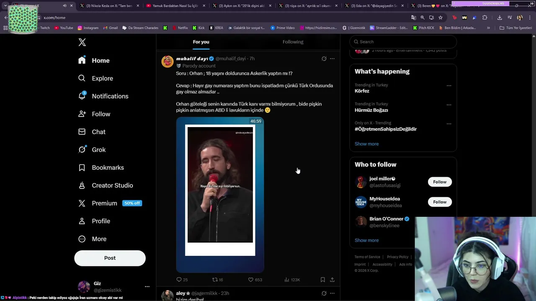The height and width of the screenshot is (301, 536).
Task: Open more options on aley post
Action: [332, 293]
